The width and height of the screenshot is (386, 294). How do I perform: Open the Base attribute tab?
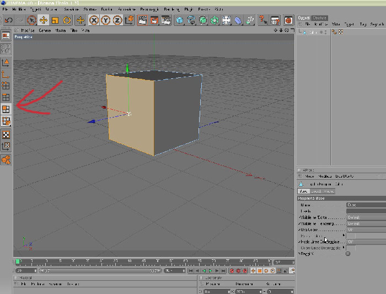click(x=303, y=191)
